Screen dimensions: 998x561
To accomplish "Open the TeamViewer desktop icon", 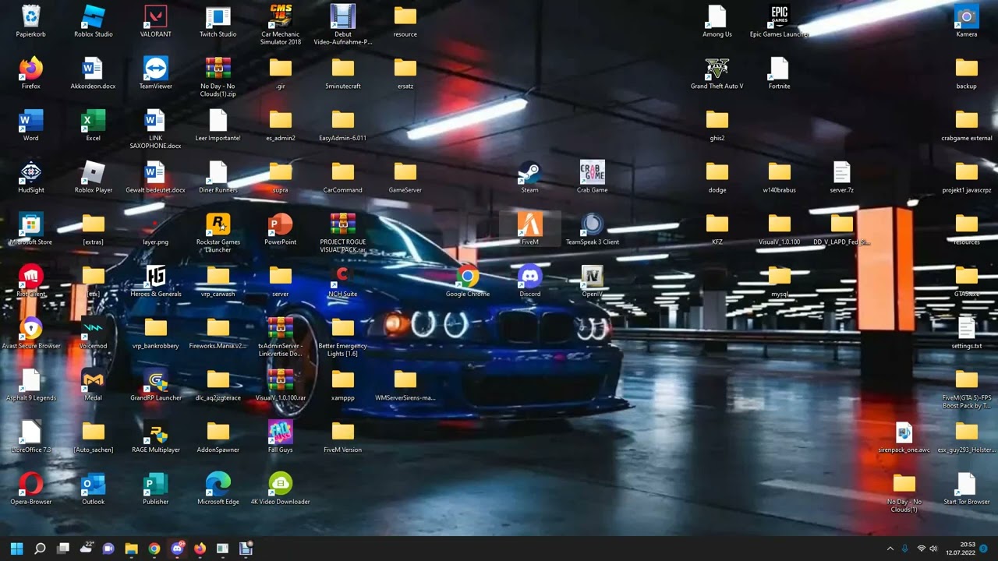I will point(156,73).
